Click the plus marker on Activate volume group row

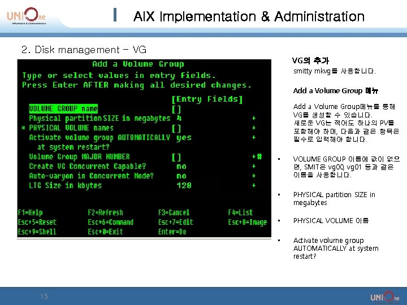254,137
